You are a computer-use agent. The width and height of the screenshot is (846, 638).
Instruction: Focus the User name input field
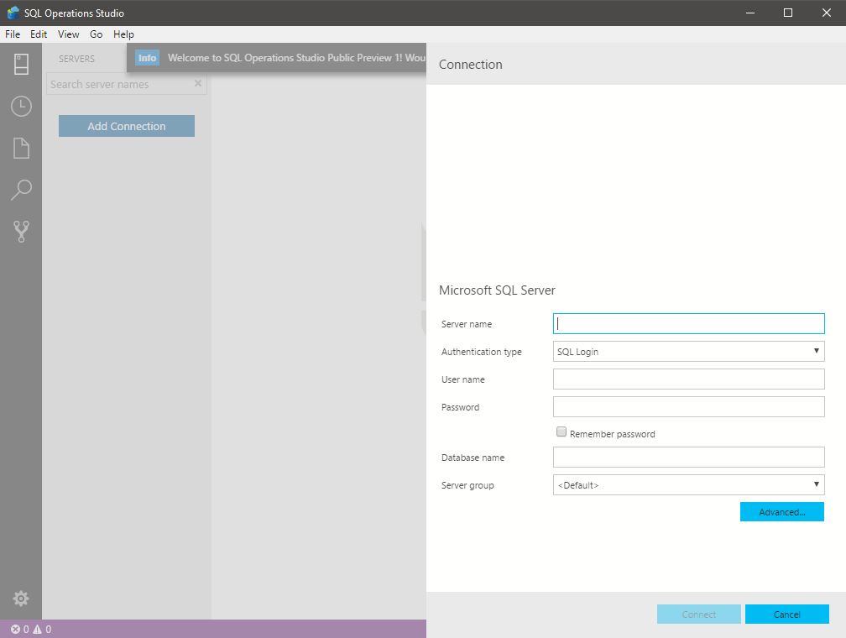(688, 379)
